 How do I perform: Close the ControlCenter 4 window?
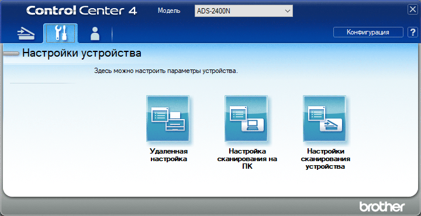(x=412, y=10)
